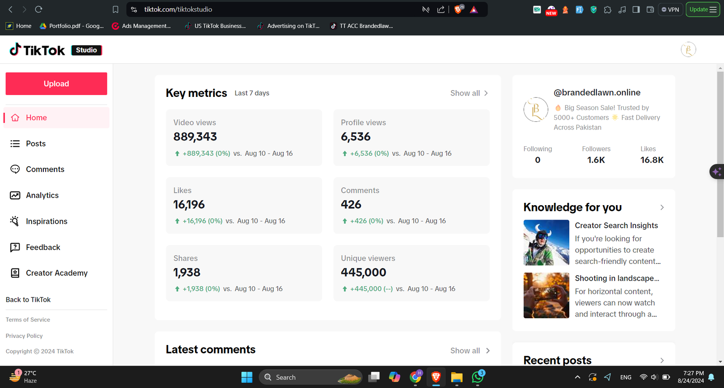Open the notification bell in system tray
The height and width of the screenshot is (388, 724).
pyautogui.click(x=711, y=377)
